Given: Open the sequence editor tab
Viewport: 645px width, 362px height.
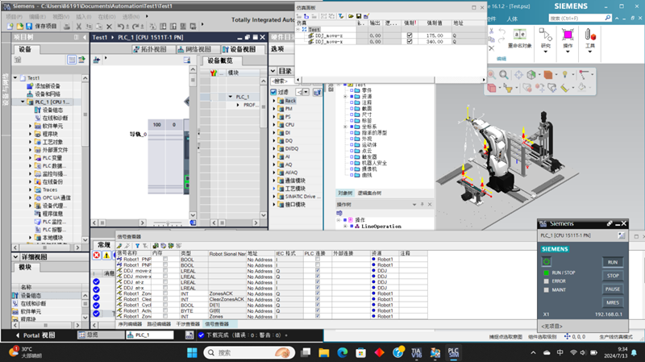Looking at the screenshot, I should 131,324.
